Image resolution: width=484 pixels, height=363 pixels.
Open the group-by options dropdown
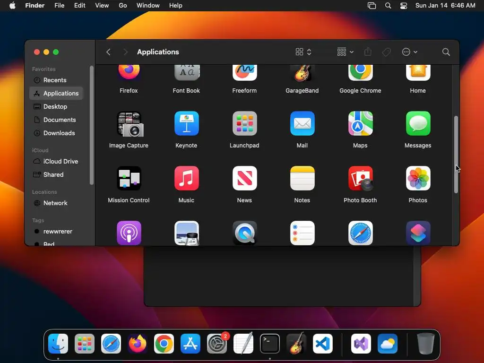(345, 52)
